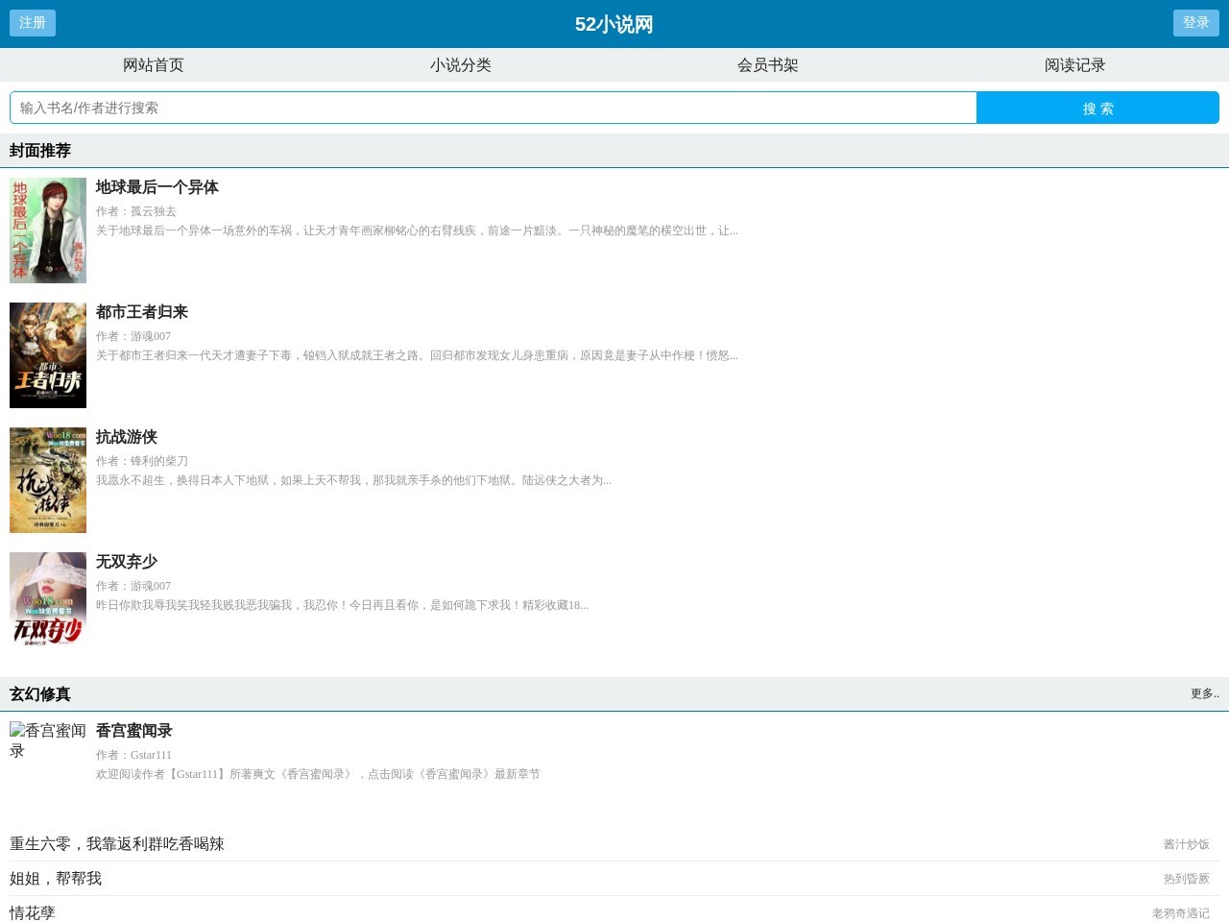Open the novel 香宫蜜闻录

[x=133, y=731]
